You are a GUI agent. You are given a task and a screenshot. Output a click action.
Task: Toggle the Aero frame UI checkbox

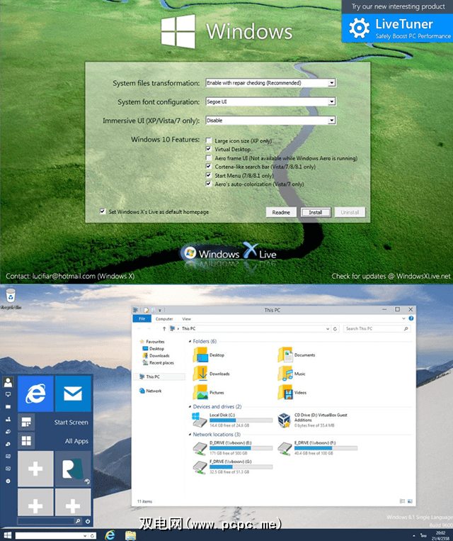[x=208, y=157]
